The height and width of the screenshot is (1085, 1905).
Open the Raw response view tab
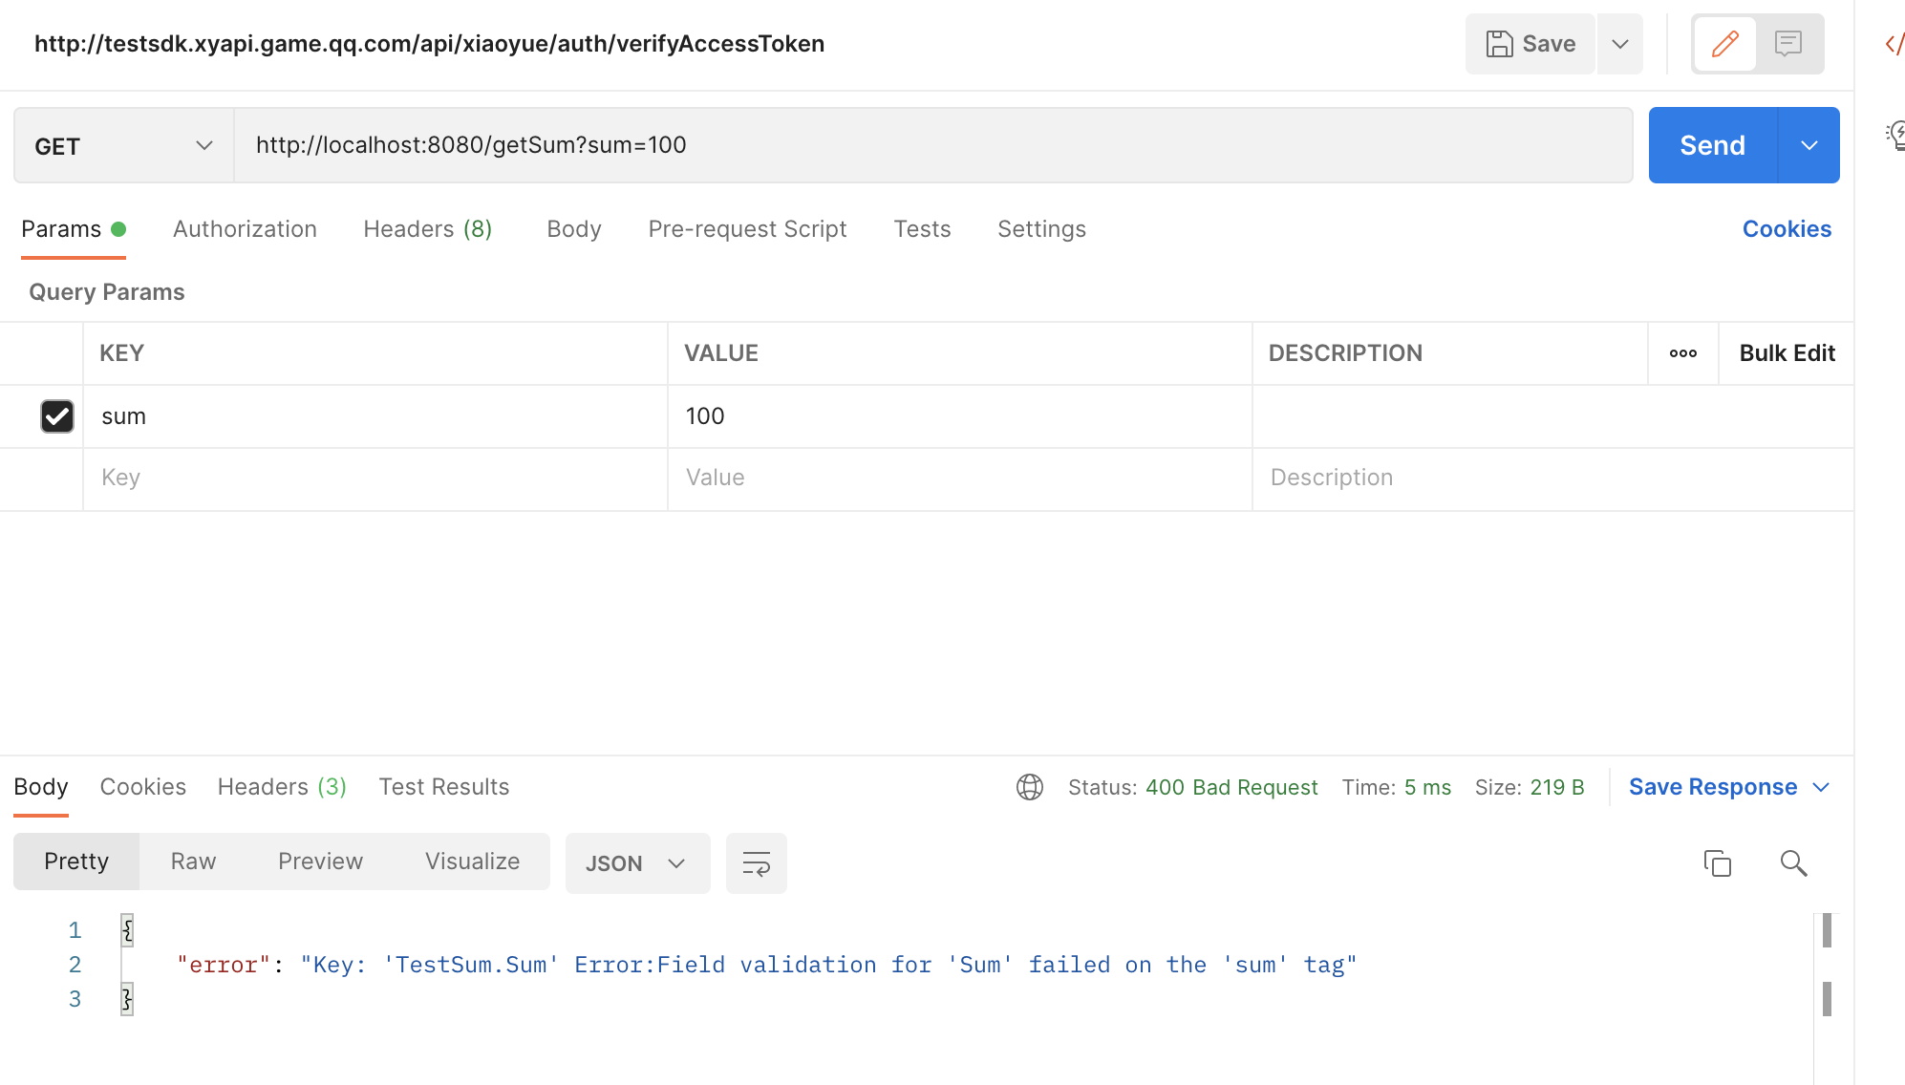tap(193, 862)
